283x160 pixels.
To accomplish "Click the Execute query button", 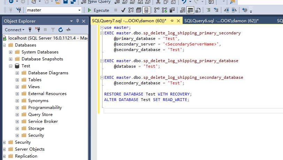I will click(x=98, y=10).
